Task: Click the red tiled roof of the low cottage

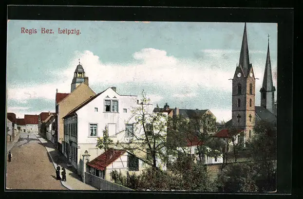Action: [105, 159]
